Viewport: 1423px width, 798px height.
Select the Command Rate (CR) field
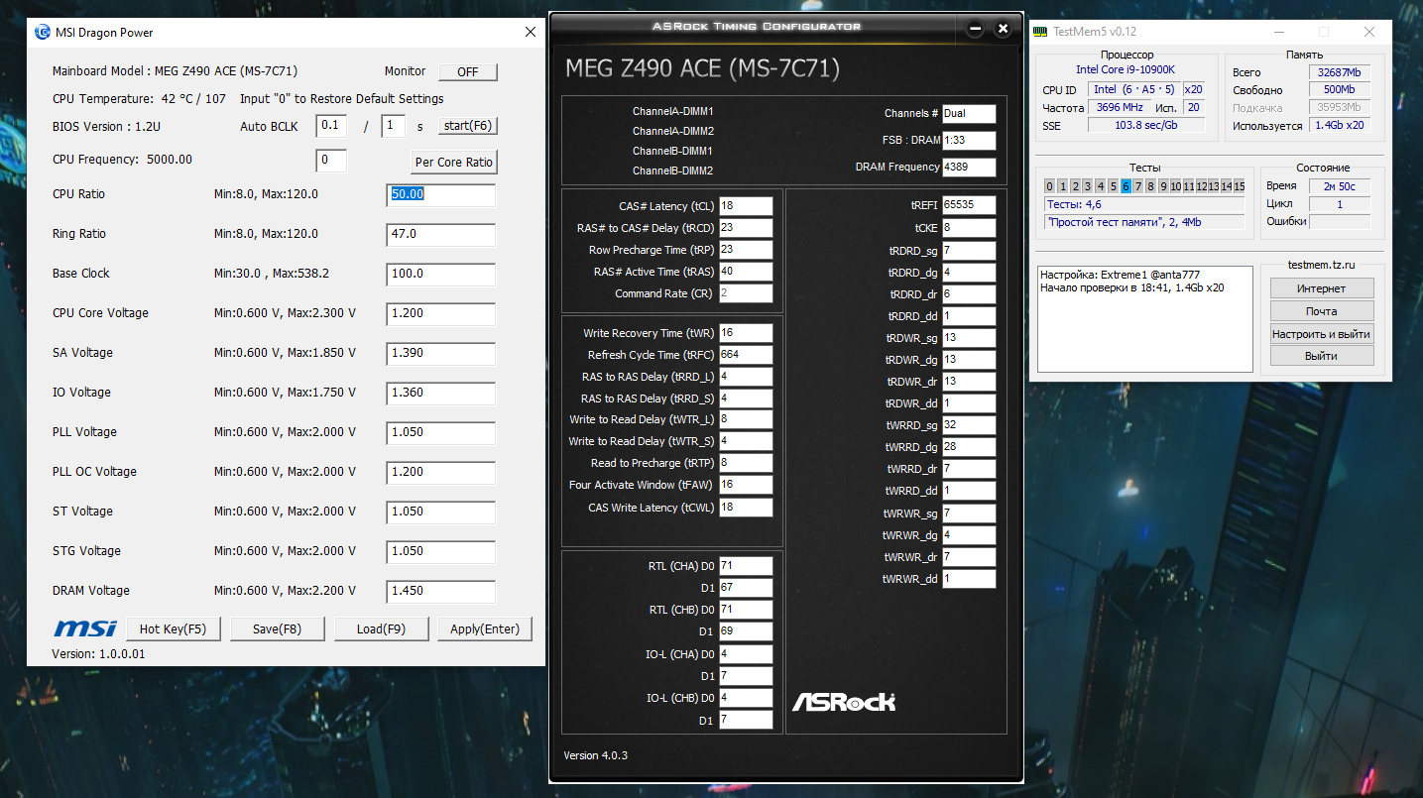[746, 293]
